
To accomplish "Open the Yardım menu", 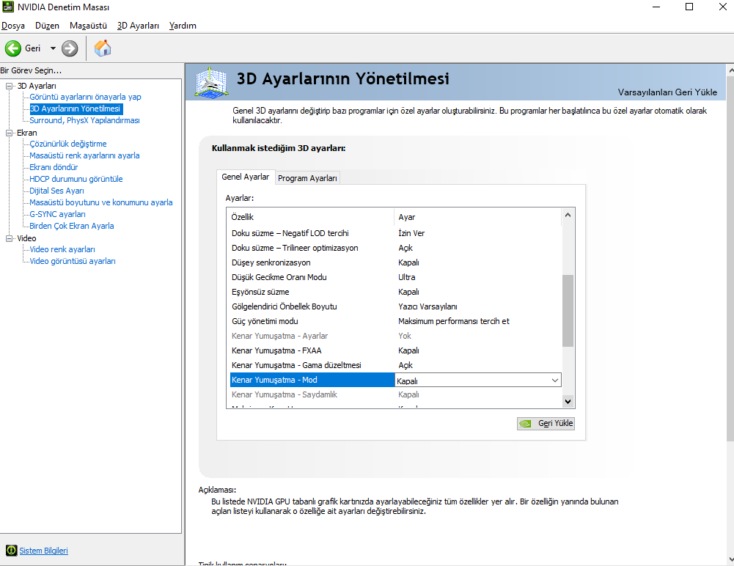I will click(x=183, y=26).
